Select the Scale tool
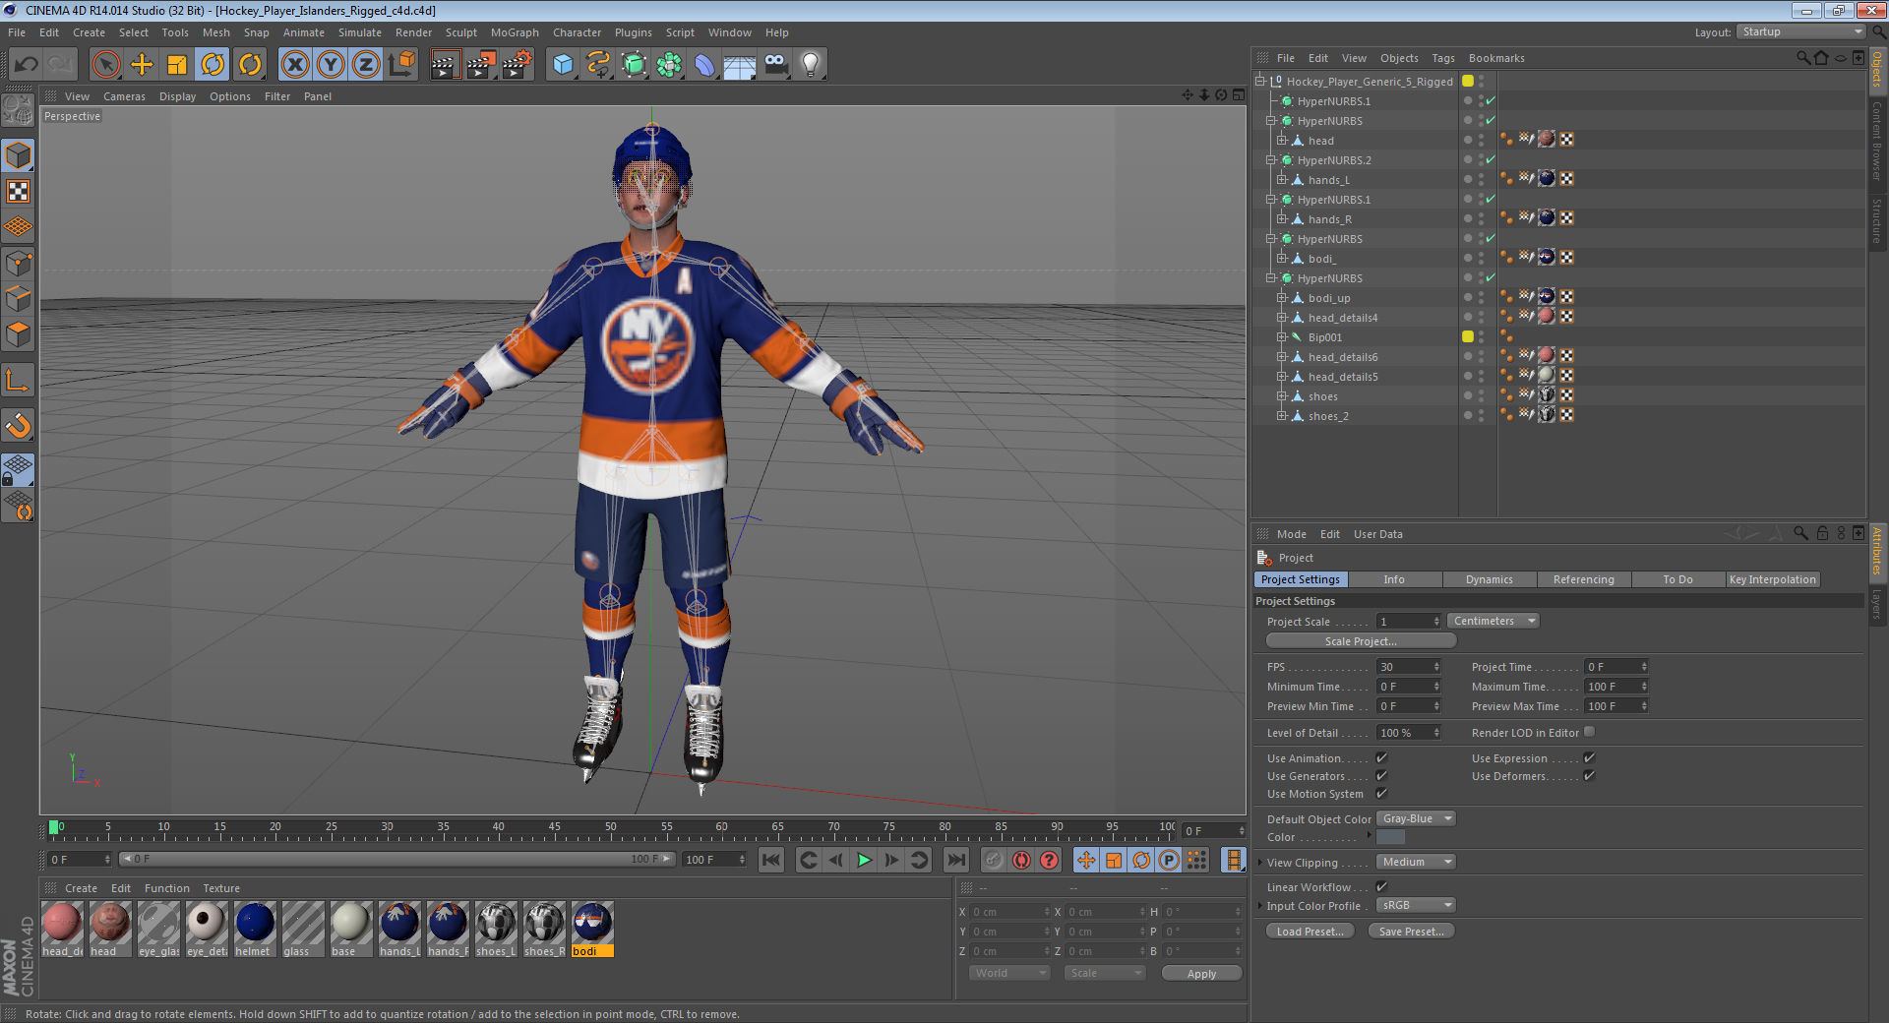Screen dimensions: 1889x1023 coord(177,65)
